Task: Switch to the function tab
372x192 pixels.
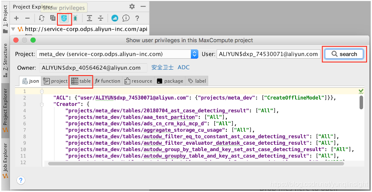Action: [108, 81]
